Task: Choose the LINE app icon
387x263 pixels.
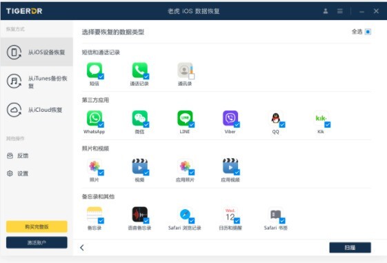Action: pyautogui.click(x=185, y=118)
